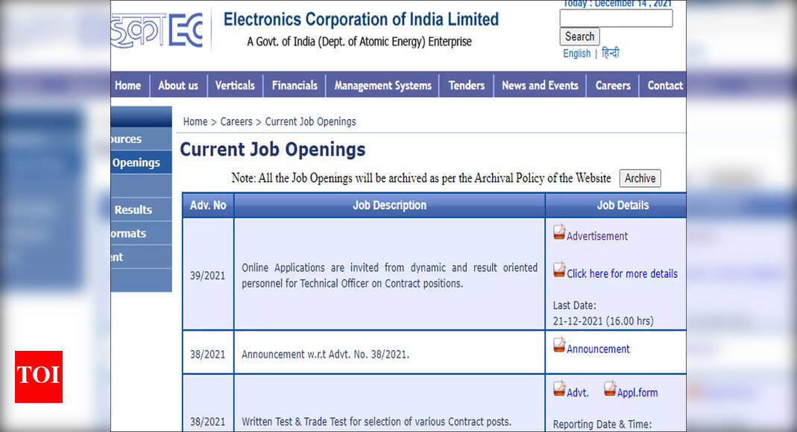Screen dimensions: 797x432
Task: Open the Appl.form link
Action: pyautogui.click(x=637, y=393)
